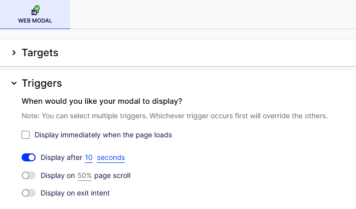This screenshot has width=356, height=209.
Task: Open the seconds time unit dropdown
Action: pos(111,158)
